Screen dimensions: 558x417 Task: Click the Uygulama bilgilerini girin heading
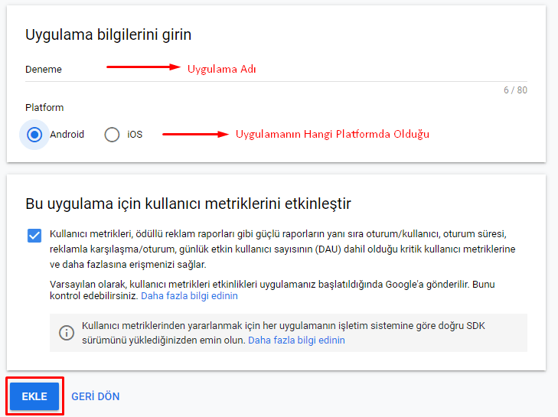(108, 34)
